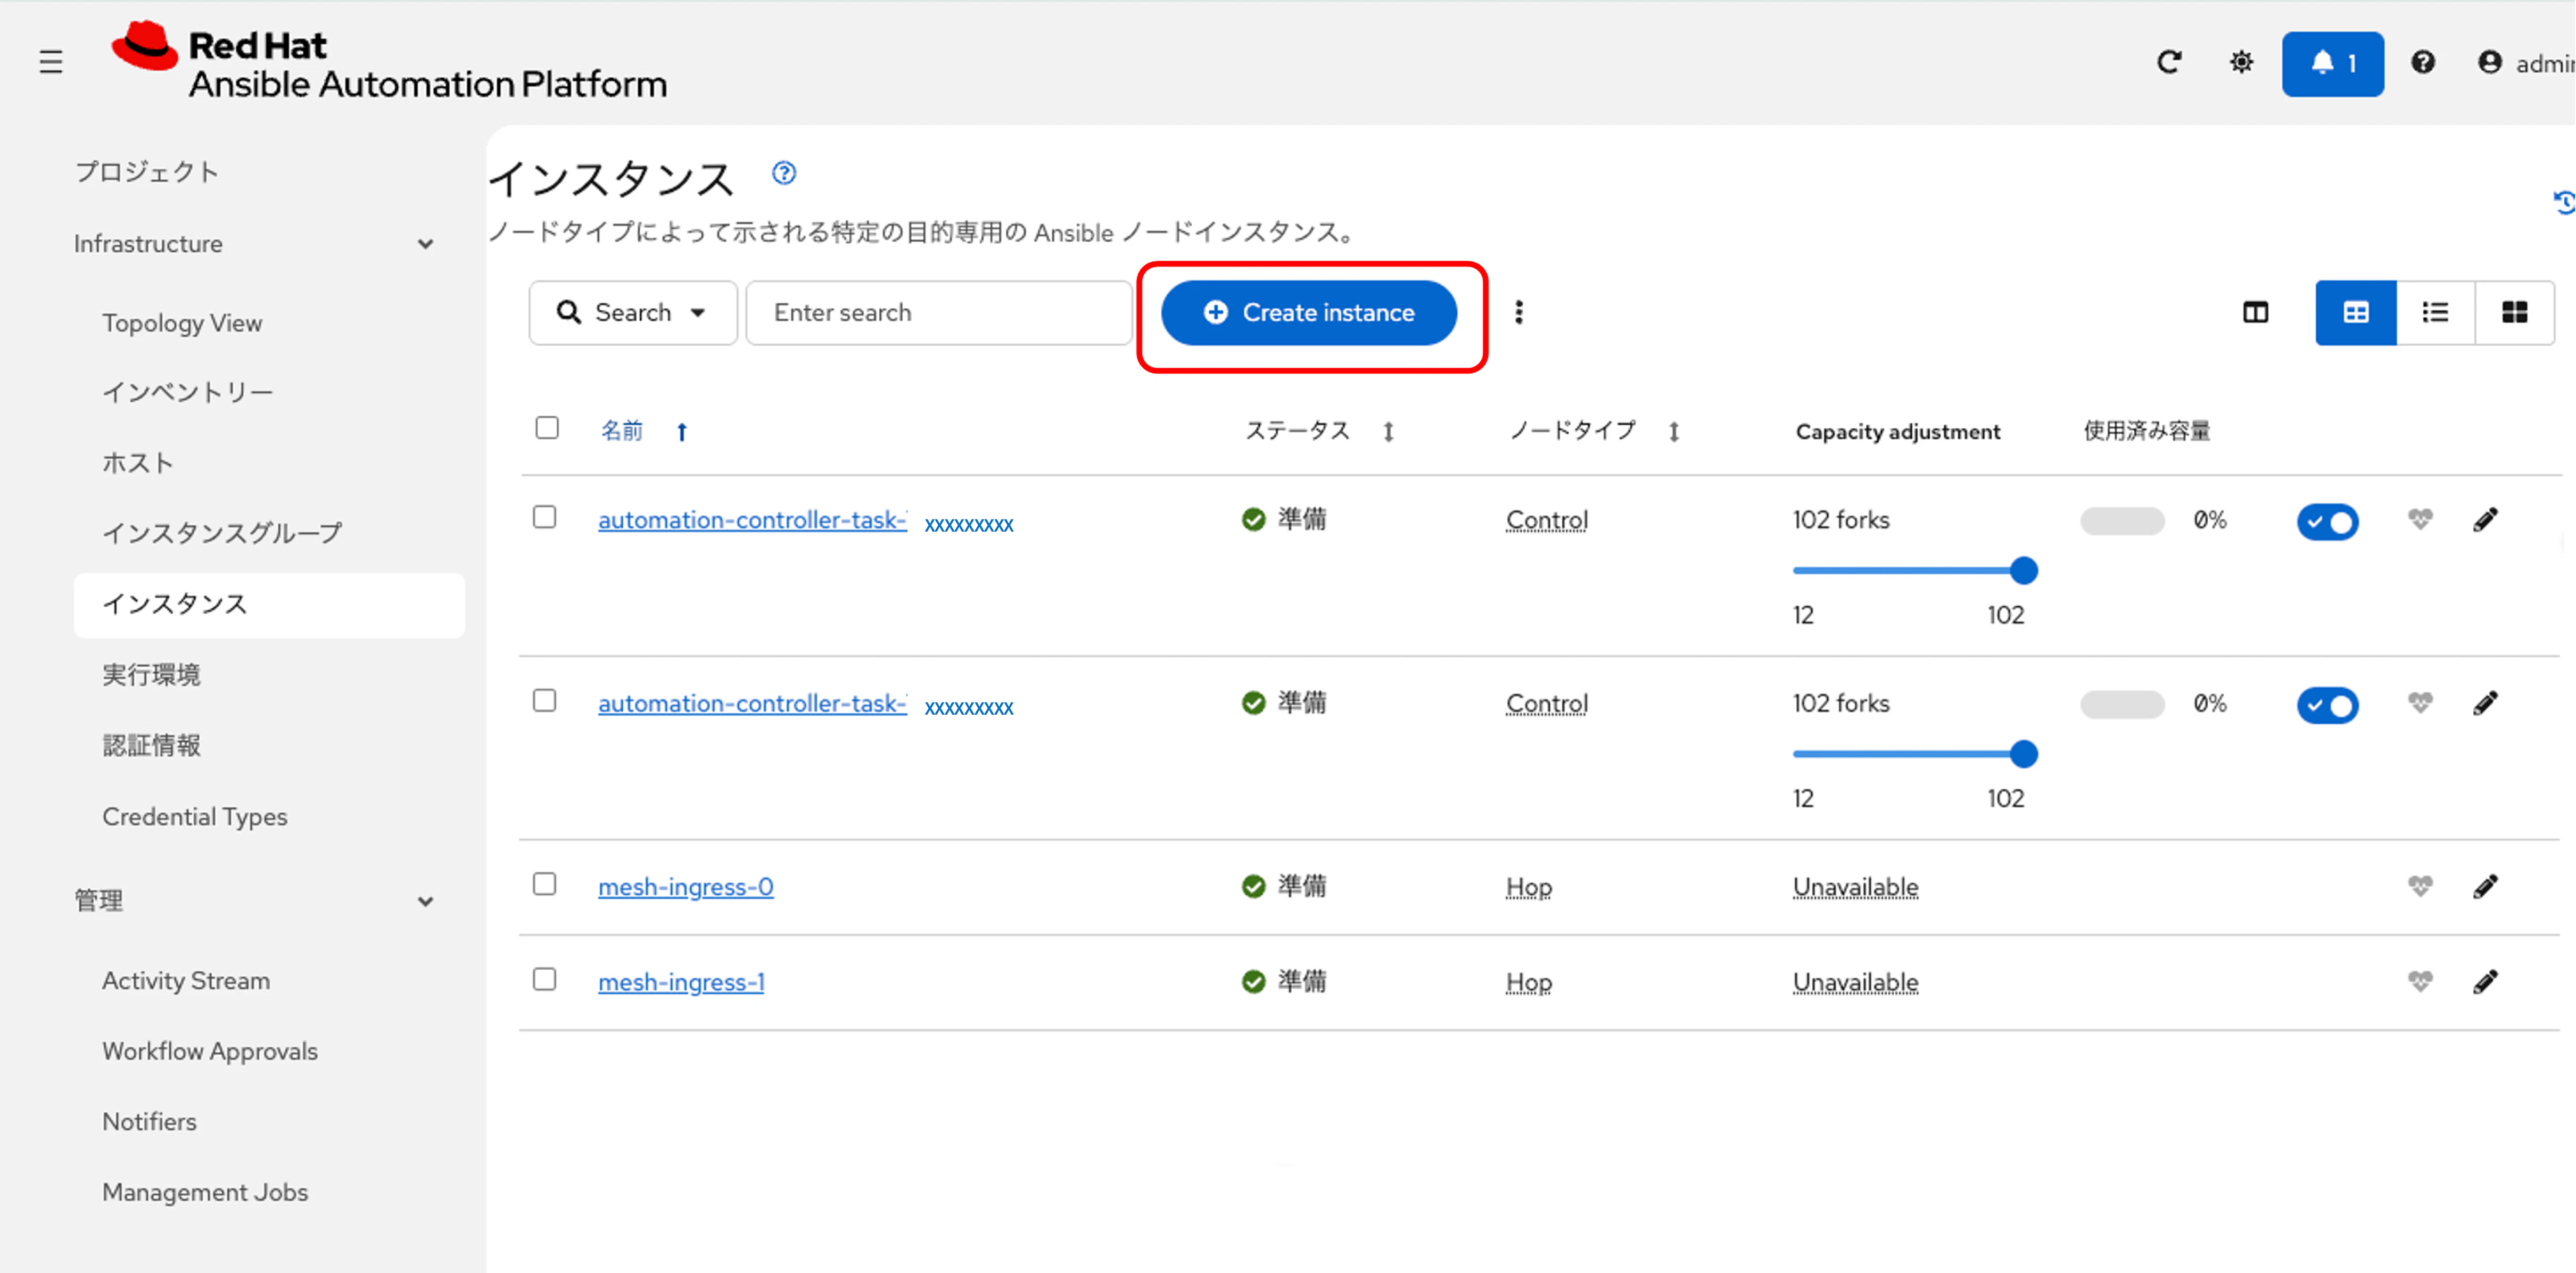
Task: Sort the table by ノードタイプ column
Action: point(1674,431)
